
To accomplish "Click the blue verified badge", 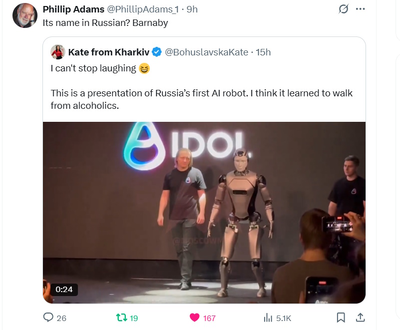I will tap(157, 52).
